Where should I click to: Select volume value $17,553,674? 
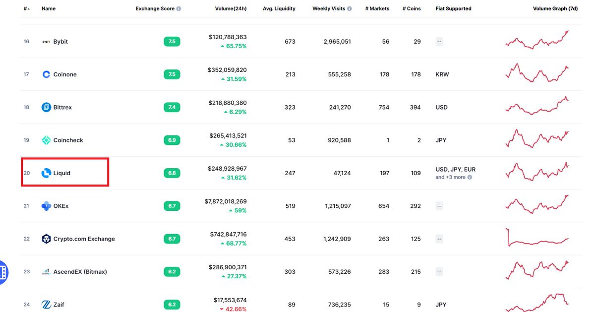click(x=230, y=300)
